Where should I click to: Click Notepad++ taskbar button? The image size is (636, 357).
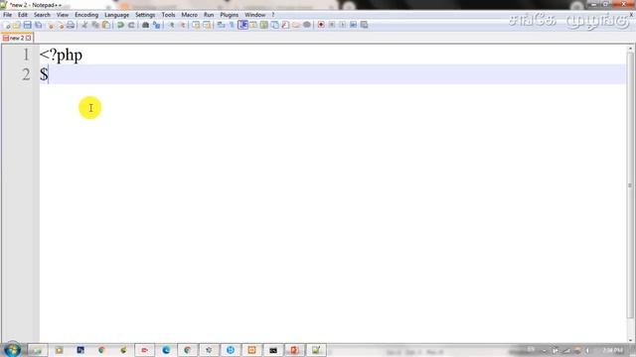(x=316, y=350)
